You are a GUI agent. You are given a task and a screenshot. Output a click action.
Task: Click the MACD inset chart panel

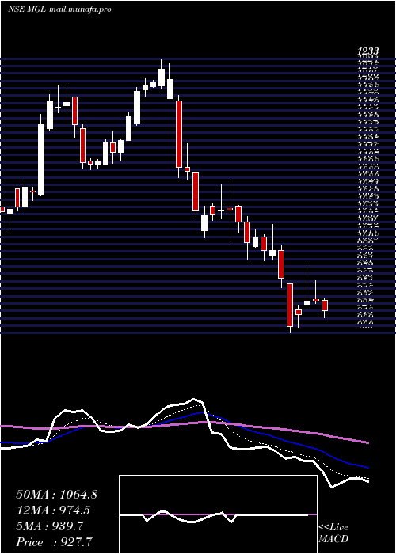218,514
